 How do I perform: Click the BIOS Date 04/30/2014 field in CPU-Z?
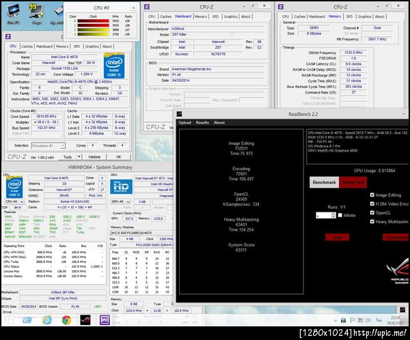(x=218, y=81)
